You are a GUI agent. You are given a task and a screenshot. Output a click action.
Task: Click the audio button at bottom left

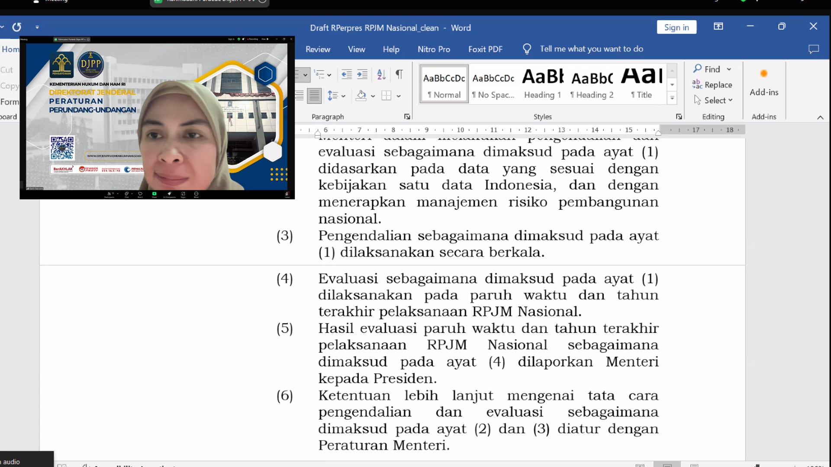27,460
